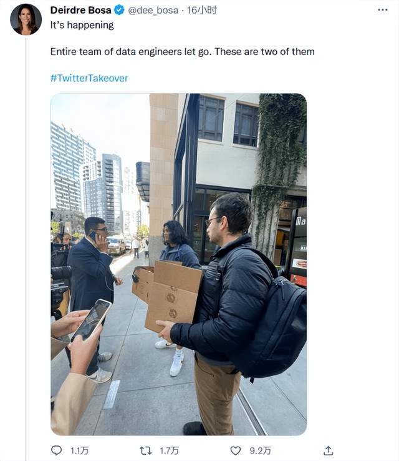Open the @dee_bosa handle link

pyautogui.click(x=153, y=10)
